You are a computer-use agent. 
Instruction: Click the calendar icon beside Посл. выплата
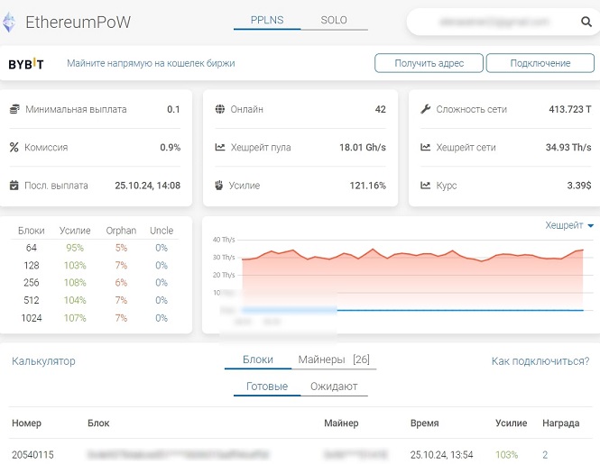(14, 186)
